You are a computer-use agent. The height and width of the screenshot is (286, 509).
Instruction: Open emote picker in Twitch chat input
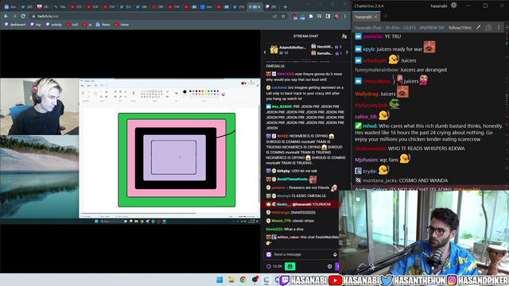(335, 254)
